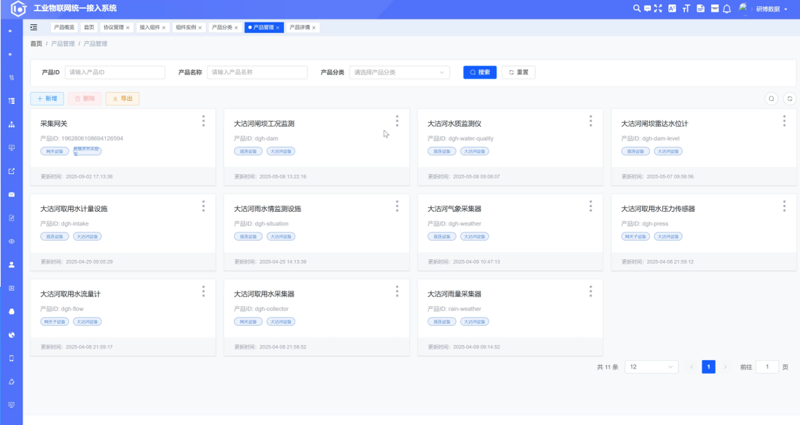Open the page size selector showing 12
Screen dimensions: 800x425
pyautogui.click(x=651, y=367)
